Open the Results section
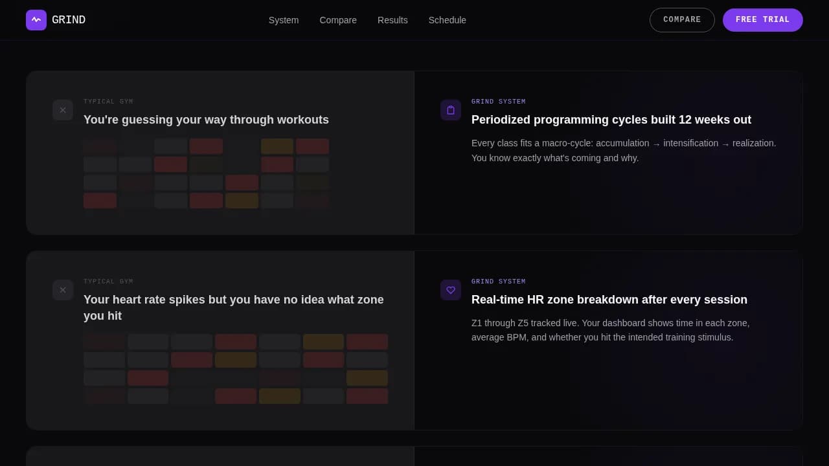This screenshot has width=829, height=466. [x=392, y=20]
